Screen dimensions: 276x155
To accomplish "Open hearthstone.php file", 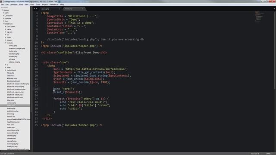I will point(13,122).
